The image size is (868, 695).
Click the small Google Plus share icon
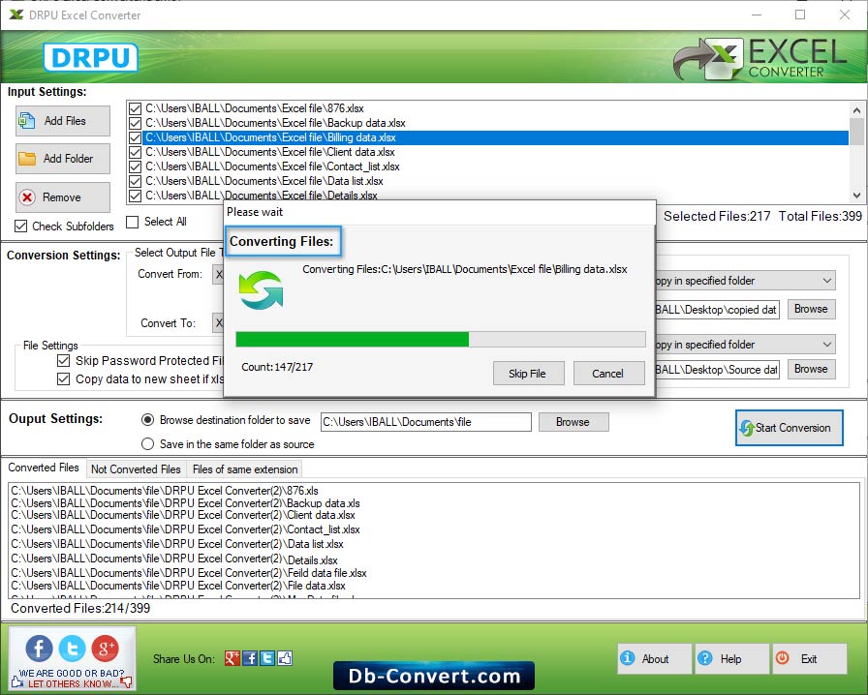tap(232, 658)
